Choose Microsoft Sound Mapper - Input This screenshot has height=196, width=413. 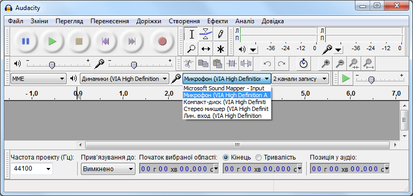click(227, 88)
